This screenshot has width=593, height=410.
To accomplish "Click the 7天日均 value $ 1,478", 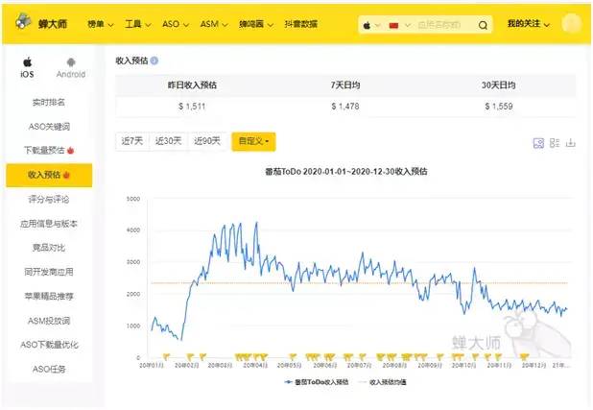I will (x=345, y=107).
